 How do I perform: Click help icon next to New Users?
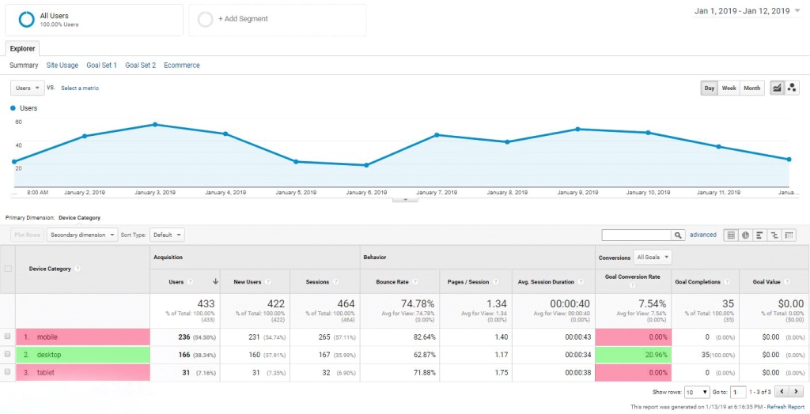coord(267,282)
